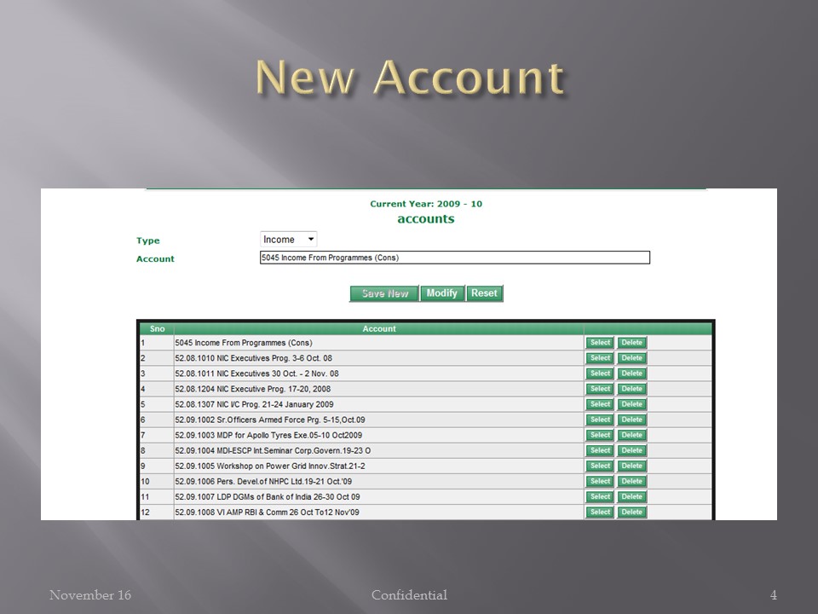Image resolution: width=818 pixels, height=614 pixels.
Task: Delete Workshop on Power Grid account
Action: click(x=631, y=466)
